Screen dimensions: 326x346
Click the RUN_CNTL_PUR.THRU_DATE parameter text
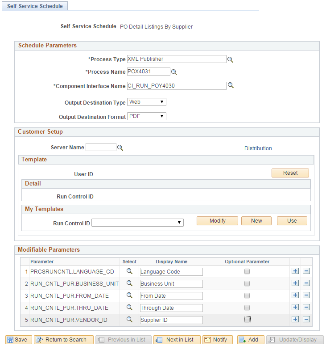(x=69, y=308)
